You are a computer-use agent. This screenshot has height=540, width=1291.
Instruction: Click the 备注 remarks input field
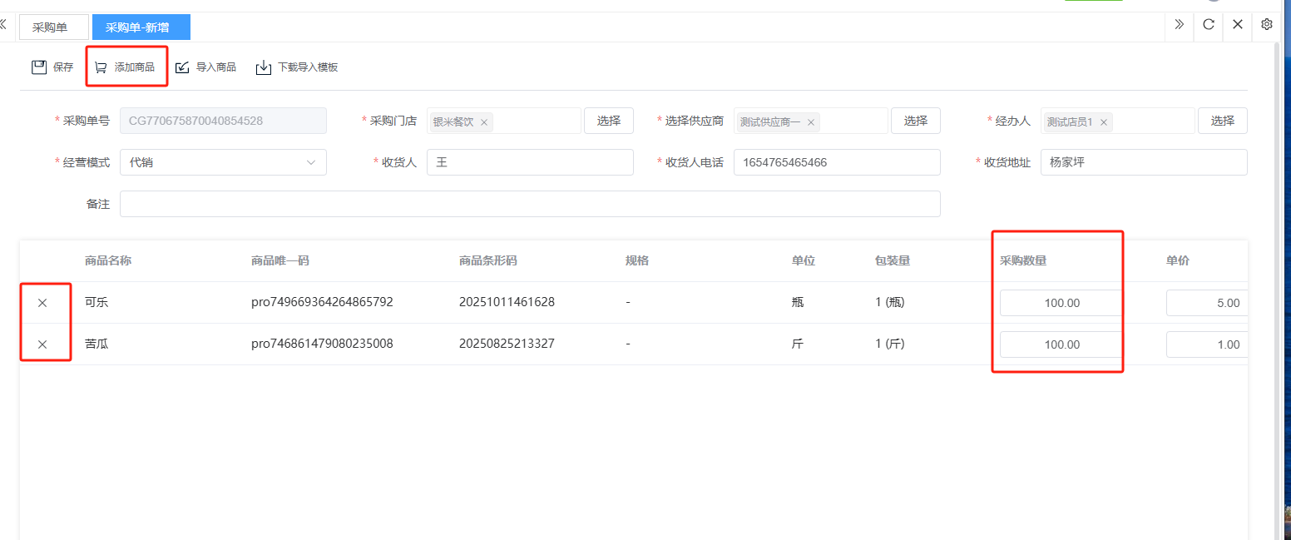point(529,205)
